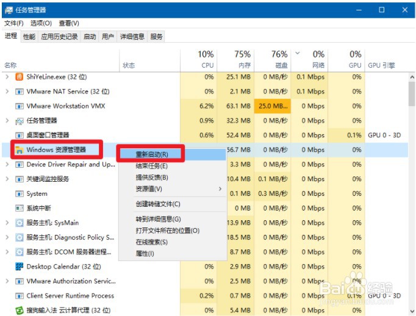Sort by the 网络 column header
This screenshot has width=416, height=316.
point(309,60)
